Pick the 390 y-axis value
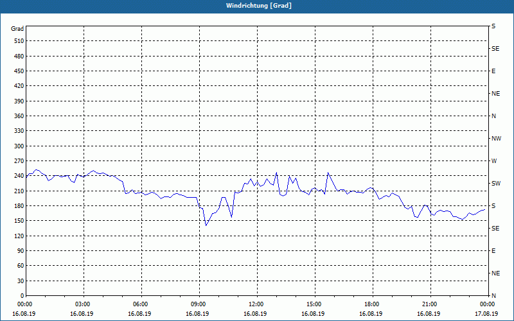 point(19,101)
